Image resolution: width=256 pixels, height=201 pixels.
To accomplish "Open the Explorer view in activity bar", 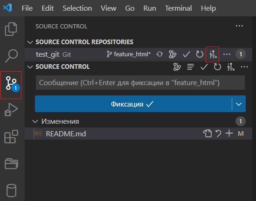I will pos(11,29).
